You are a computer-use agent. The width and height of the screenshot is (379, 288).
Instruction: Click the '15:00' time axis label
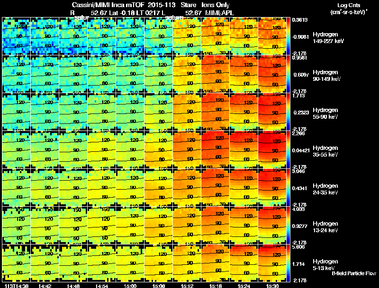[x=130, y=286]
